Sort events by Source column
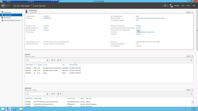 click(45, 65)
